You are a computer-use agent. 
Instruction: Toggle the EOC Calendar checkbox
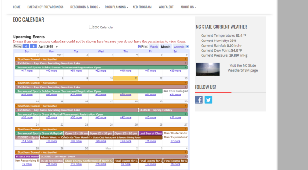(91, 27)
